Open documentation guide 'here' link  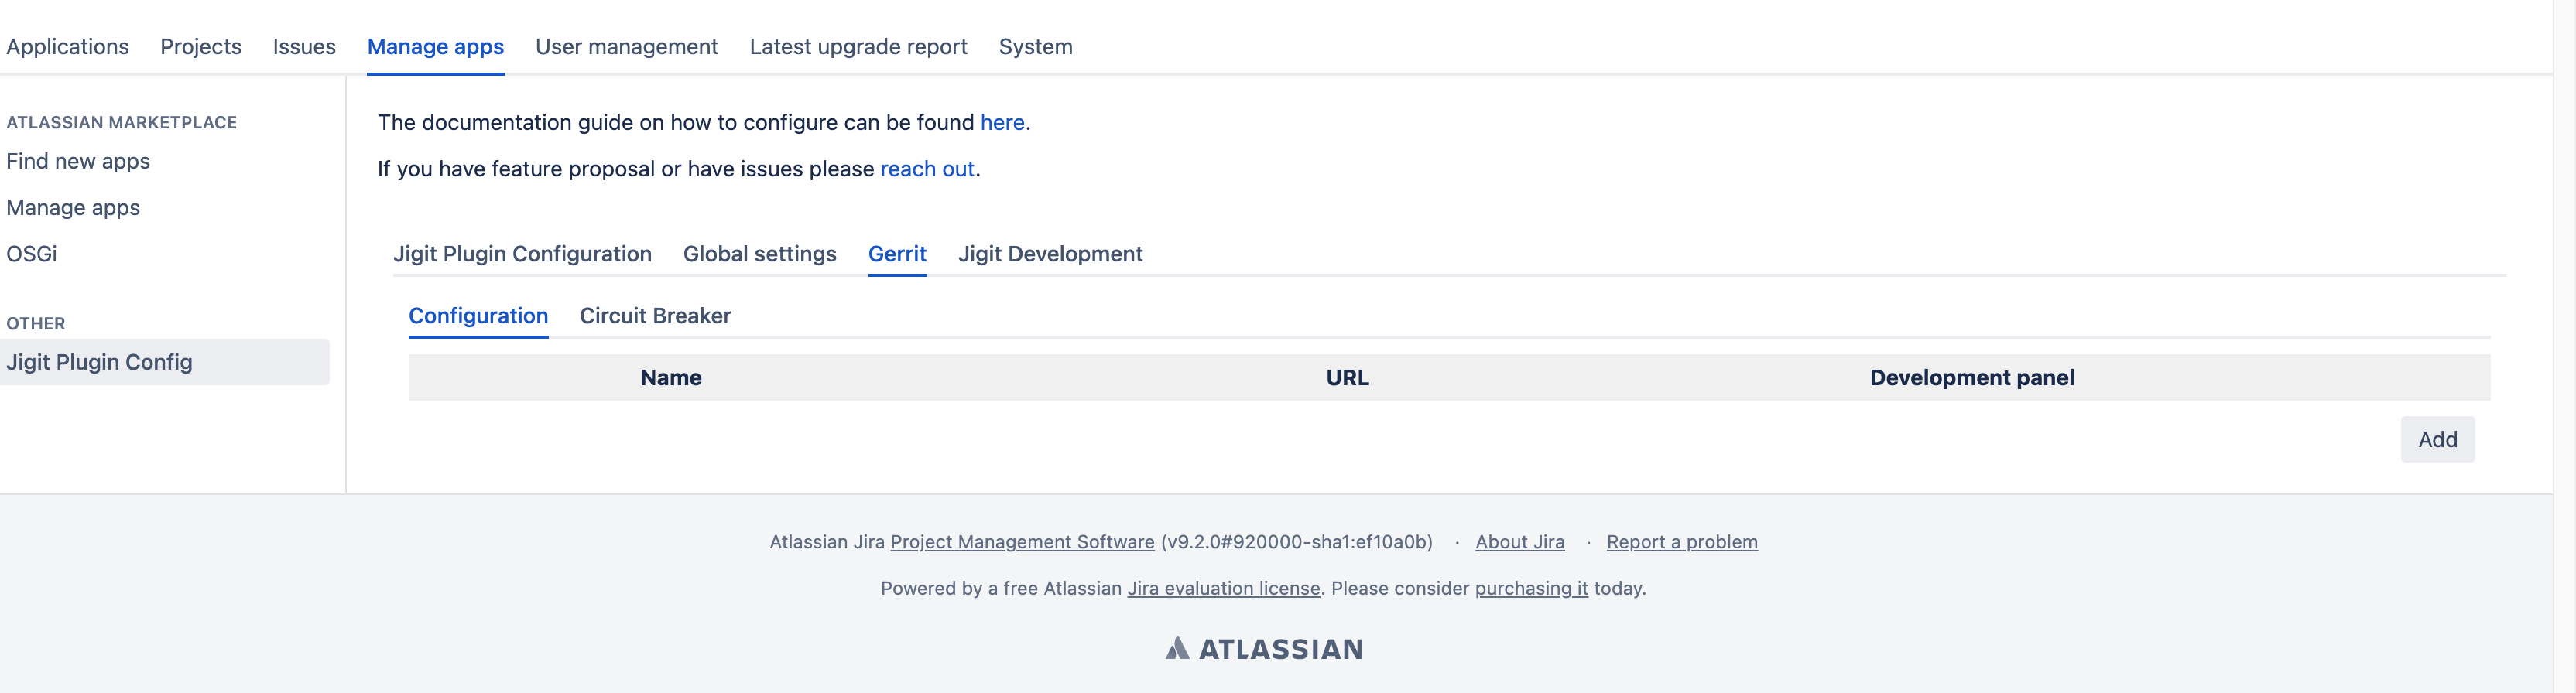(x=1002, y=123)
